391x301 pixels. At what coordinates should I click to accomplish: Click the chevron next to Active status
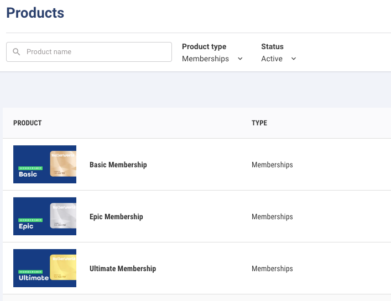[294, 59]
